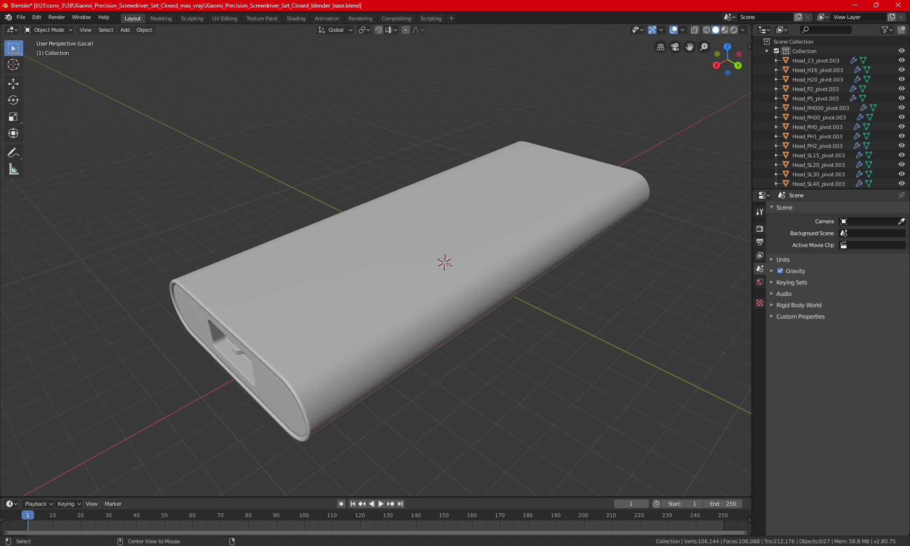910x546 pixels.
Task: Open the viewport Object menu
Action: coord(144,30)
